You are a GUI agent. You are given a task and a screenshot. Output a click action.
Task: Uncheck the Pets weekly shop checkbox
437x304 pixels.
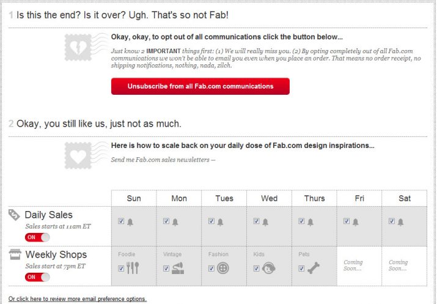coord(302,268)
